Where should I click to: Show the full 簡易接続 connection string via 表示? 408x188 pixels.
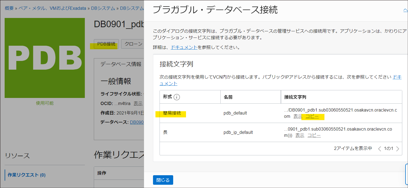coord(298,116)
